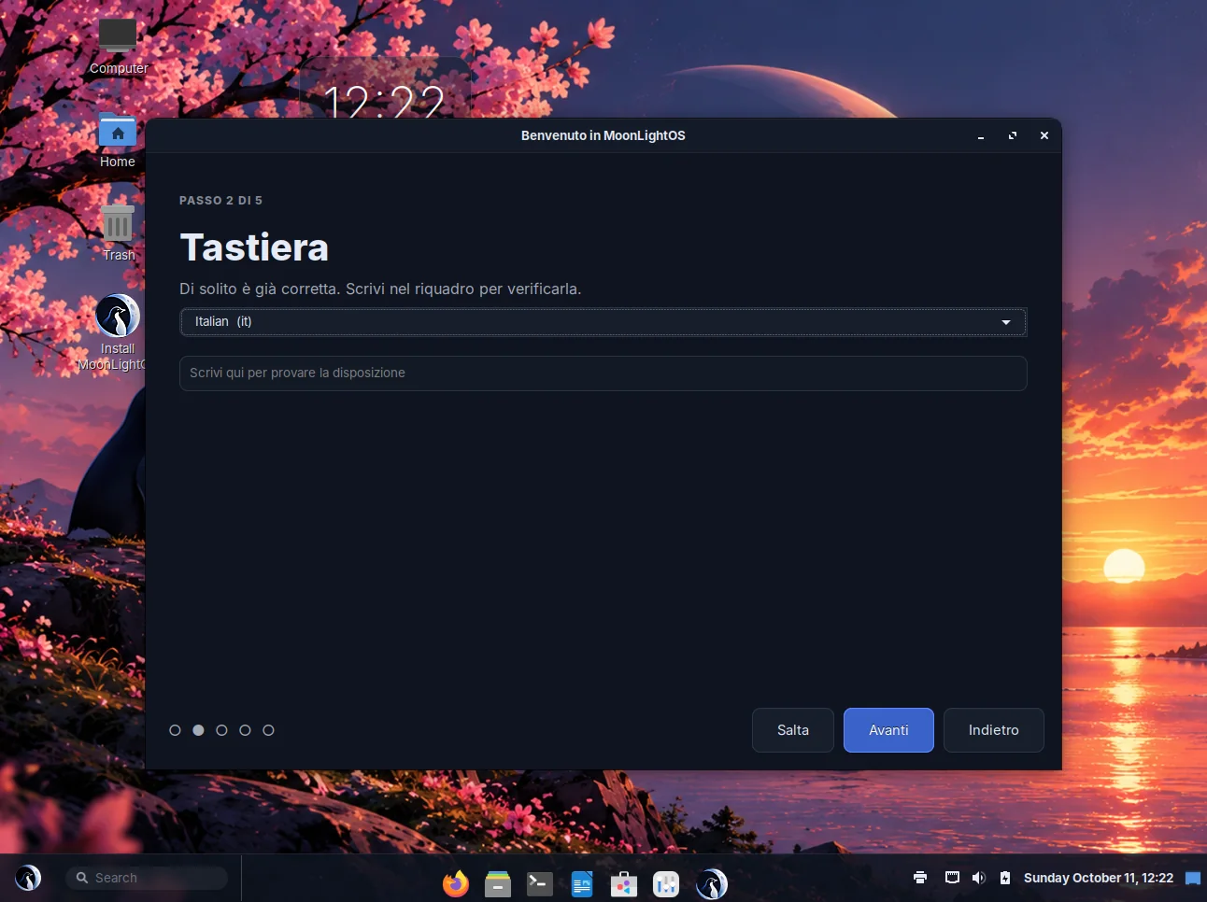
Task: Continue with the Avanti button
Action: (x=888, y=730)
